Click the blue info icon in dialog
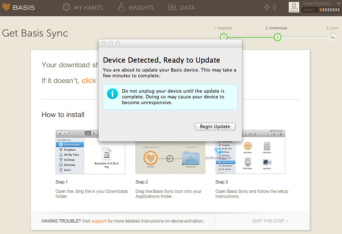This screenshot has width=342, height=234. pyautogui.click(x=112, y=94)
